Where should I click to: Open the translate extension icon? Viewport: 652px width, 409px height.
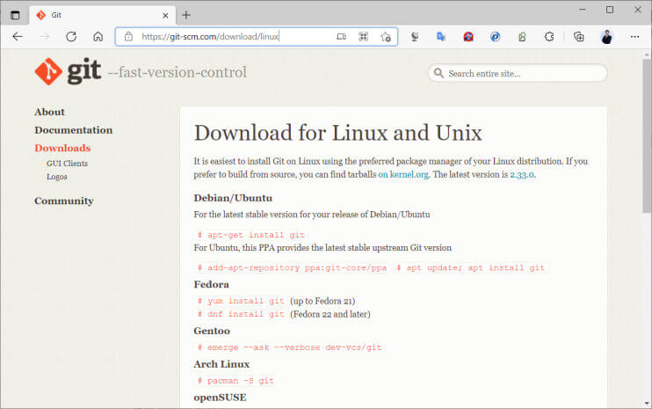pos(441,37)
